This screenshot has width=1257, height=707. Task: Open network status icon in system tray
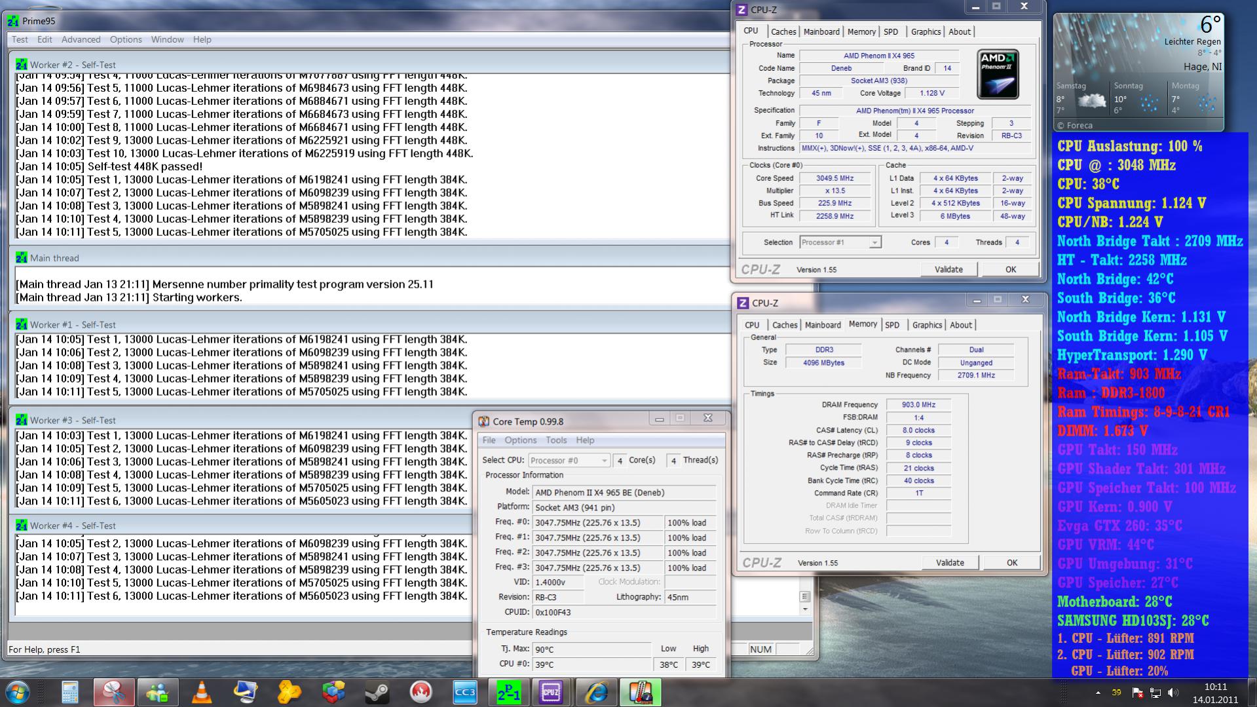pyautogui.click(x=1155, y=693)
